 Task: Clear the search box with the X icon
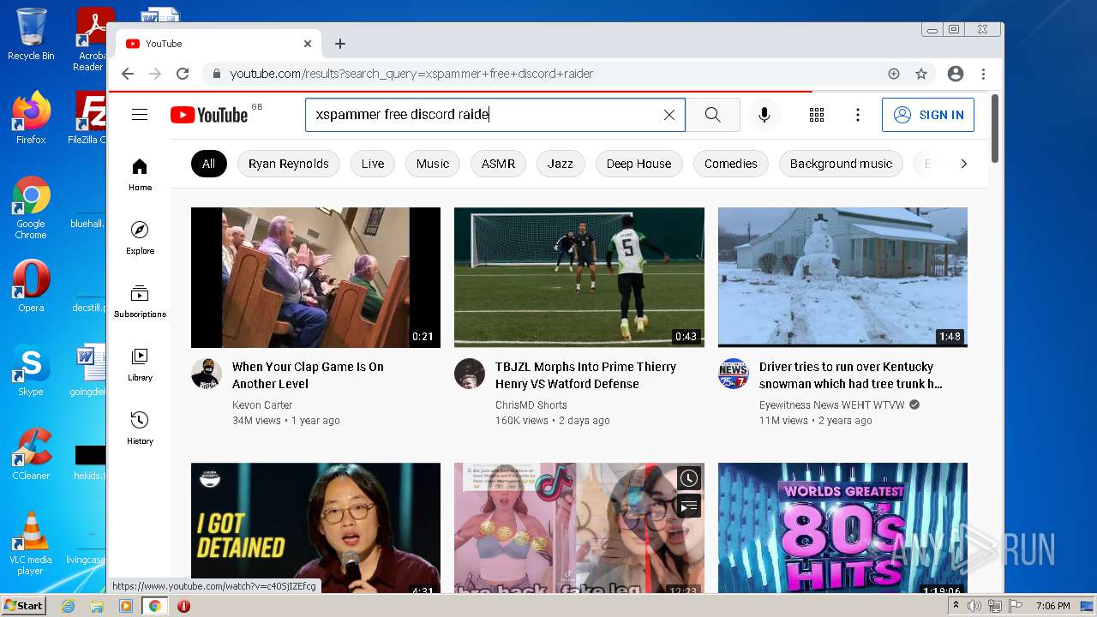click(x=669, y=115)
